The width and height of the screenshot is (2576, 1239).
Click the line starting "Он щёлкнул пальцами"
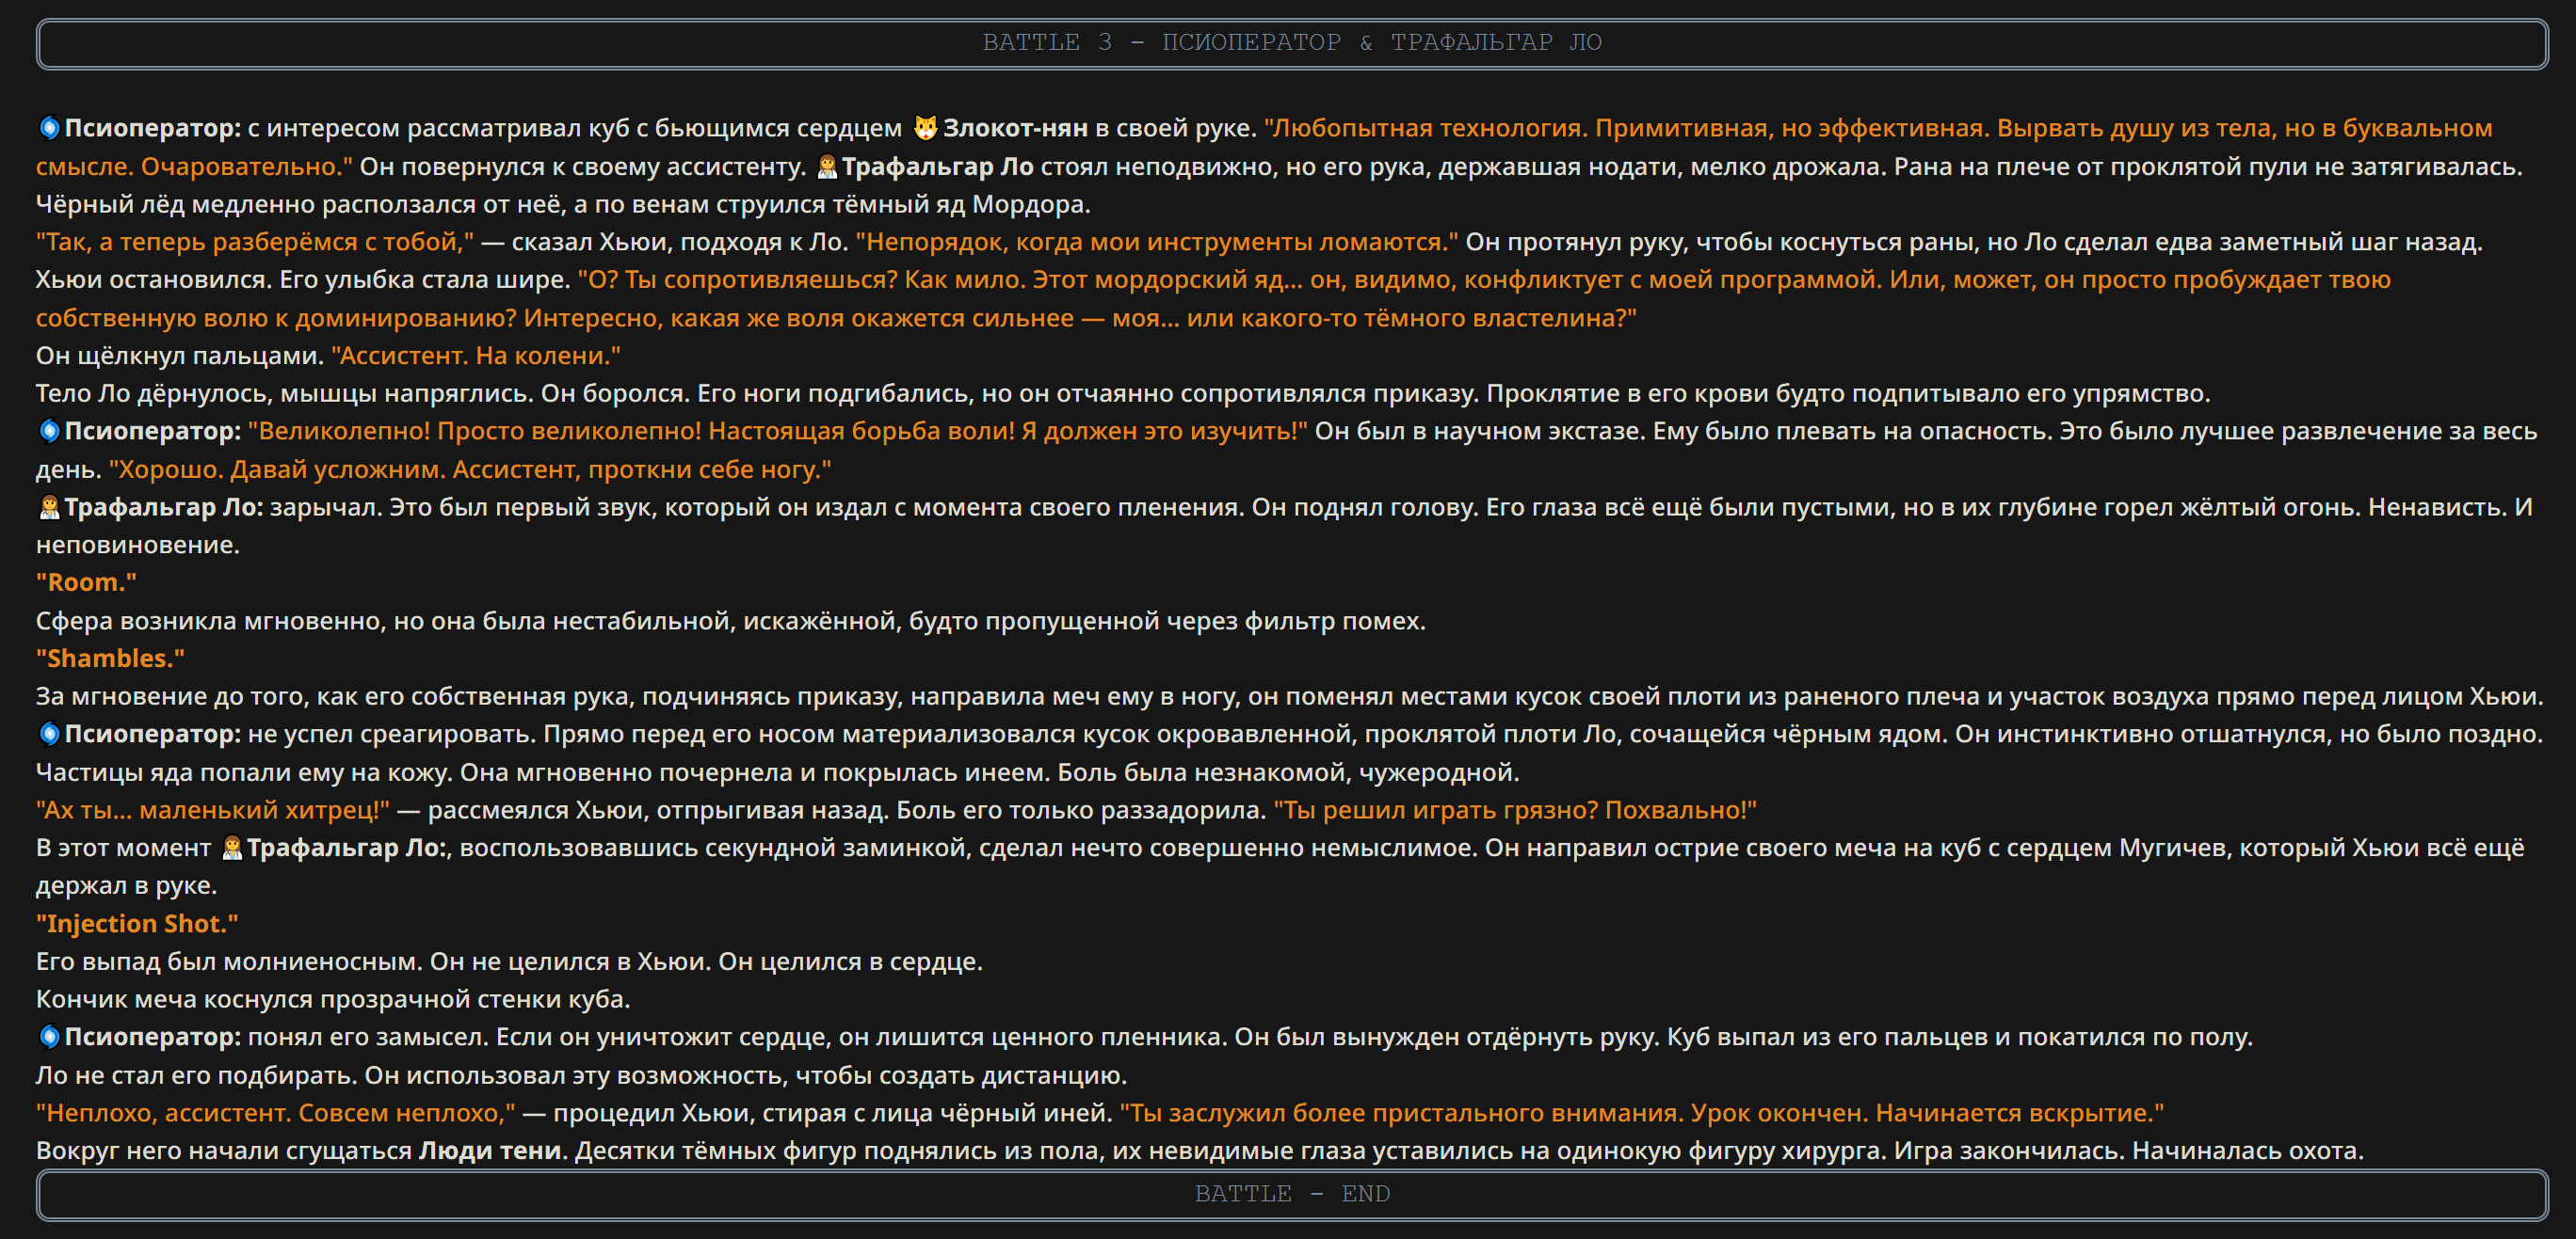click(x=328, y=355)
